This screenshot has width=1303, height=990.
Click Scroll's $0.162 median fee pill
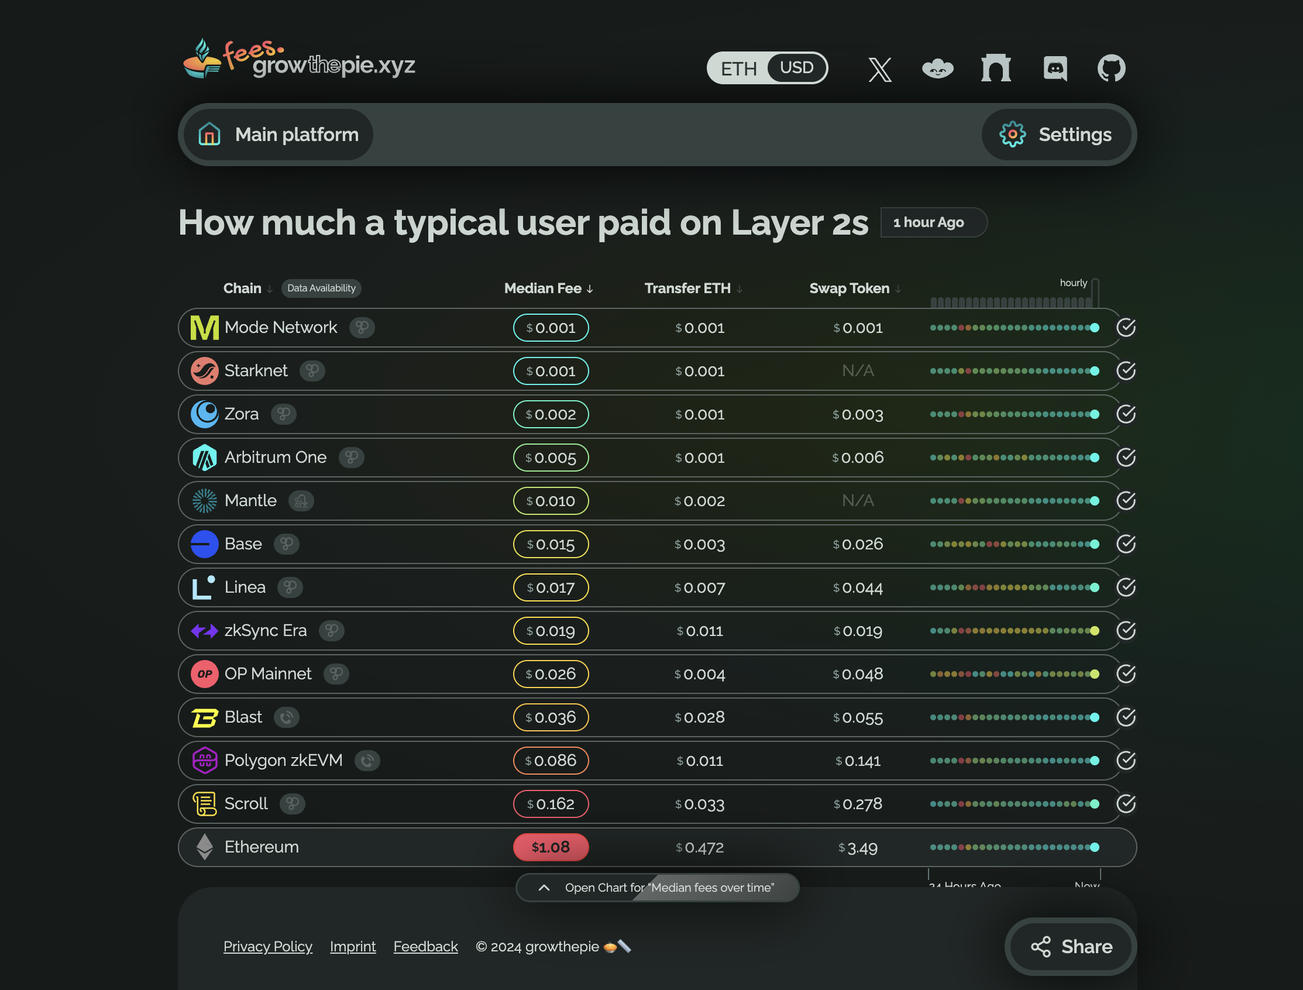(x=551, y=805)
